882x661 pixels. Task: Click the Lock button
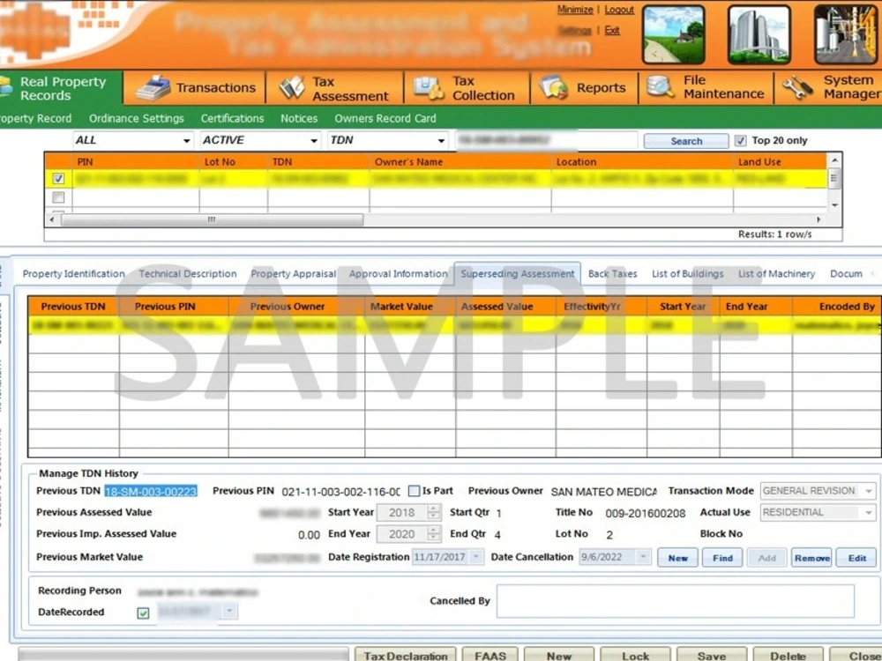[636, 655]
